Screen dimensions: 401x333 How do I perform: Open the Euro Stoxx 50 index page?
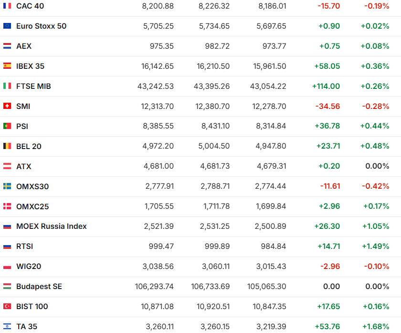point(41,26)
